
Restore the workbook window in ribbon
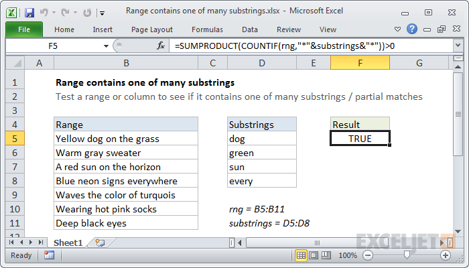click(x=442, y=29)
